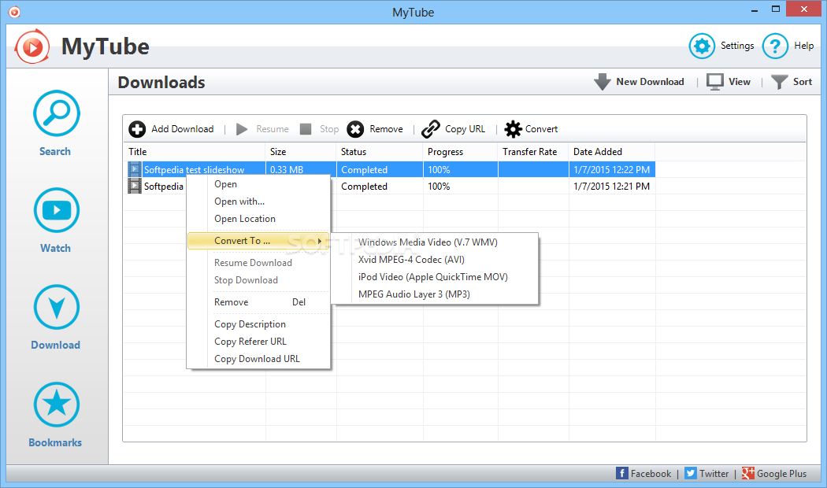
Task: Convert to MPEG Audio Layer 3 (MP3)
Action: tap(435, 294)
